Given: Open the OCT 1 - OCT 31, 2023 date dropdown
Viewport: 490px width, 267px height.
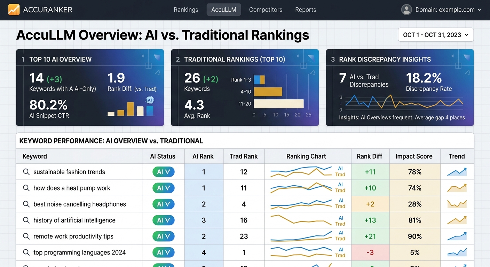Looking at the screenshot, I should pyautogui.click(x=435, y=34).
